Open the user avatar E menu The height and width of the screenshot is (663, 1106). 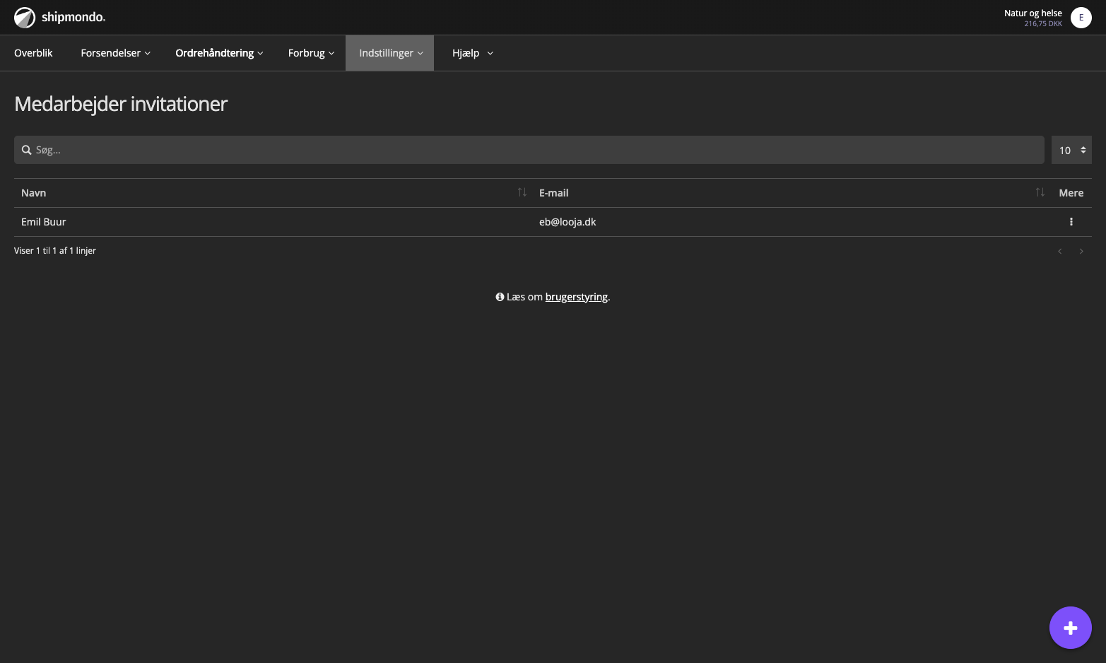pos(1081,18)
